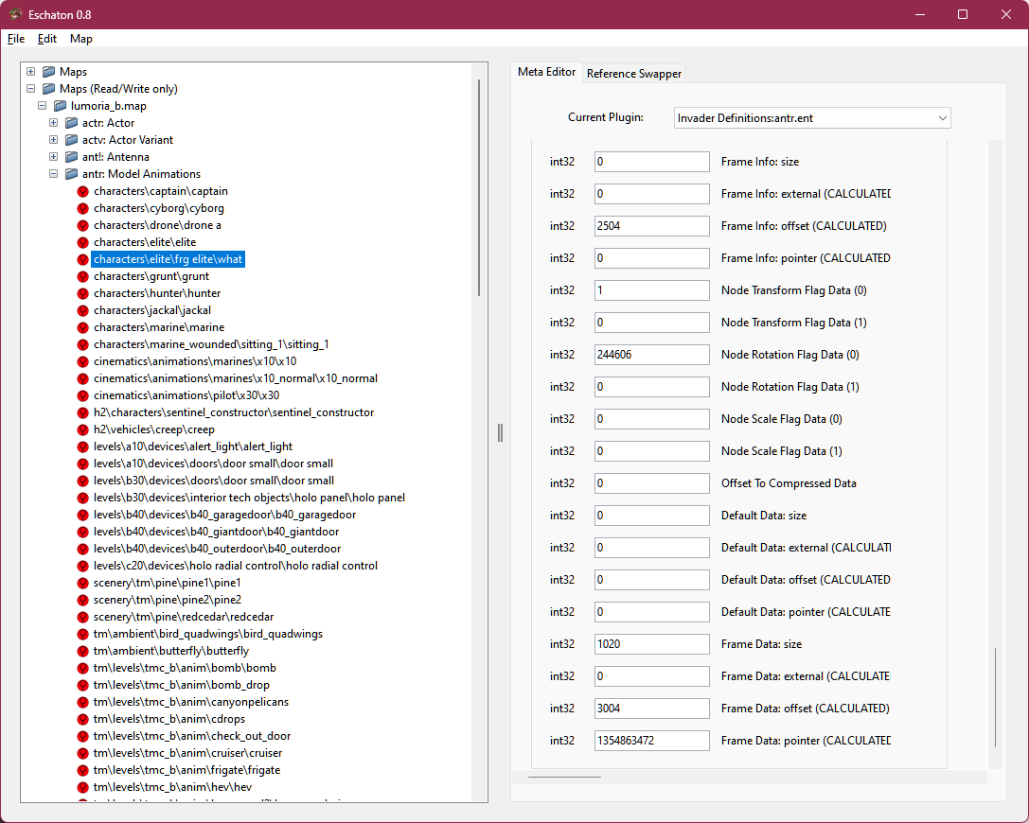Click the folder icon for Maps (Read/Write only)
1029x823 pixels.
click(x=47, y=88)
